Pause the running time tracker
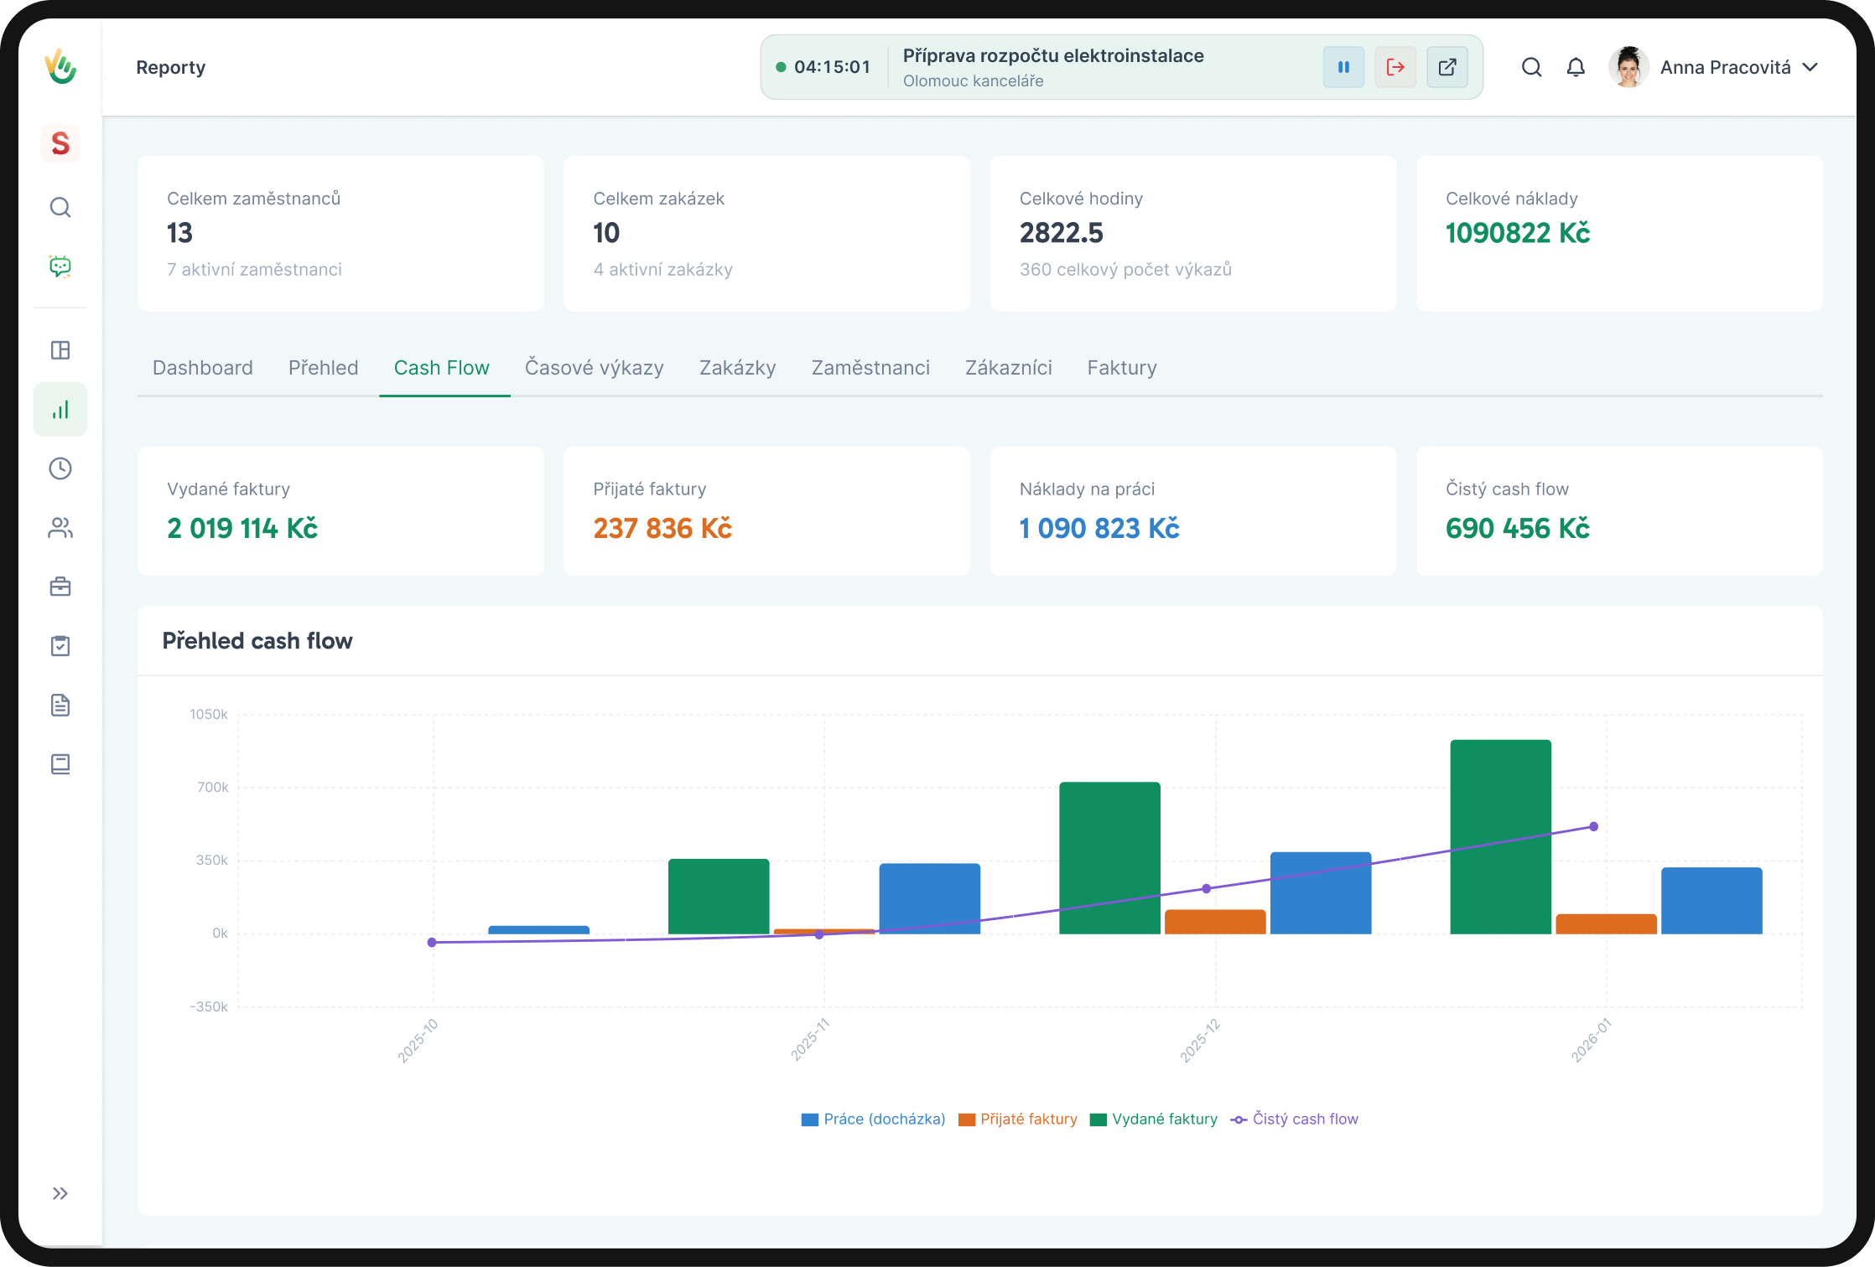The width and height of the screenshot is (1875, 1267). (x=1343, y=67)
